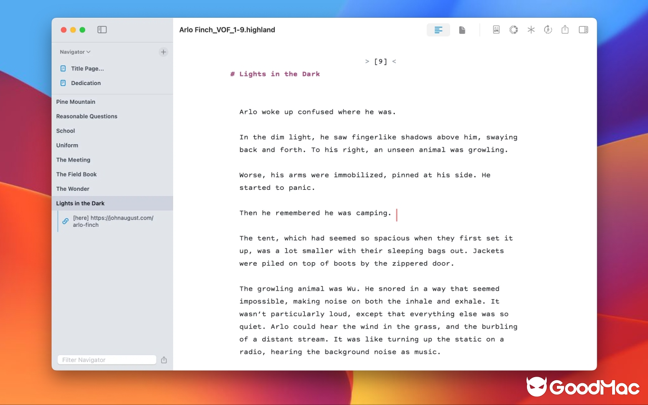Select the Reasonable Questions section
Image resolution: width=648 pixels, height=405 pixels.
(x=87, y=116)
